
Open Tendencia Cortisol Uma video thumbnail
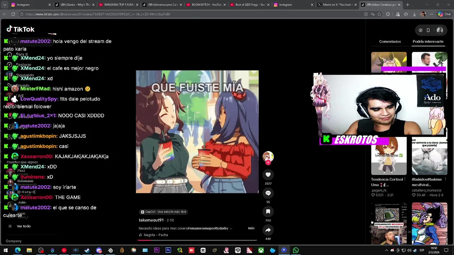[389, 156]
